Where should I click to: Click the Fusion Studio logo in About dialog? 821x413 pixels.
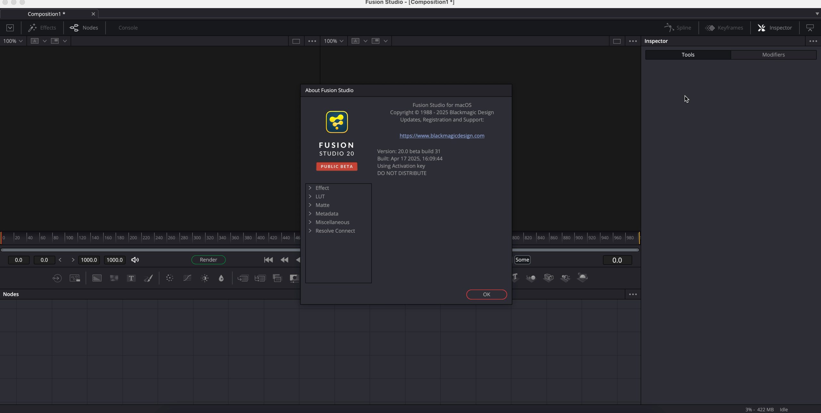point(337,122)
